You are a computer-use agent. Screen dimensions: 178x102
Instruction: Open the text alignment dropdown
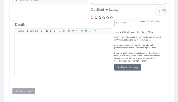pos(77,31)
